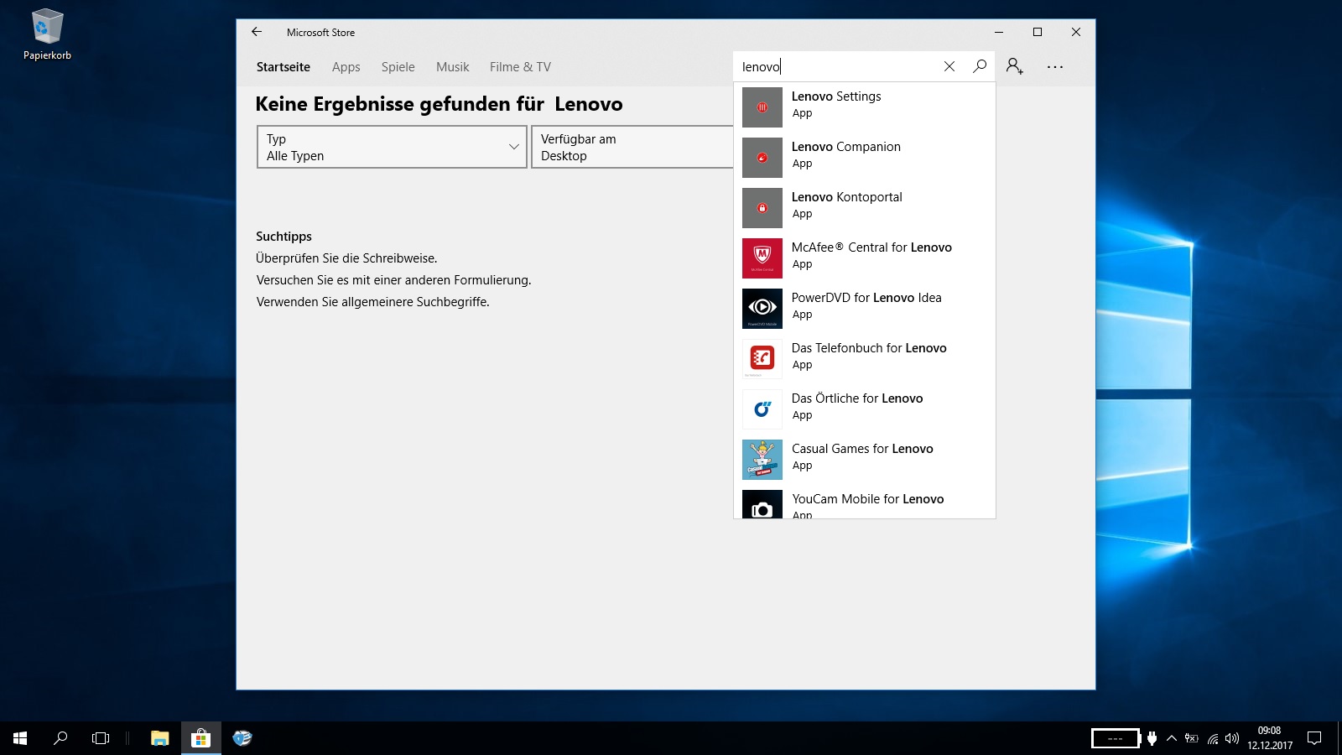The height and width of the screenshot is (755, 1342).
Task: Show hidden system tray icons
Action: [x=1172, y=738]
